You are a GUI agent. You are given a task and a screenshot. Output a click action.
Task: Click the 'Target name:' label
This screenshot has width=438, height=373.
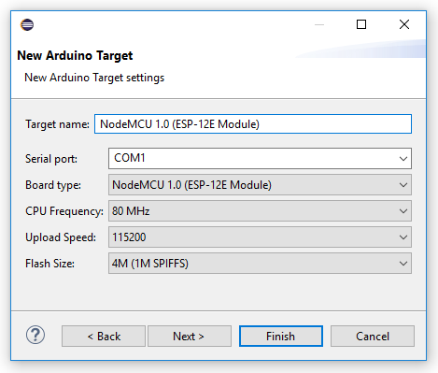click(x=57, y=124)
